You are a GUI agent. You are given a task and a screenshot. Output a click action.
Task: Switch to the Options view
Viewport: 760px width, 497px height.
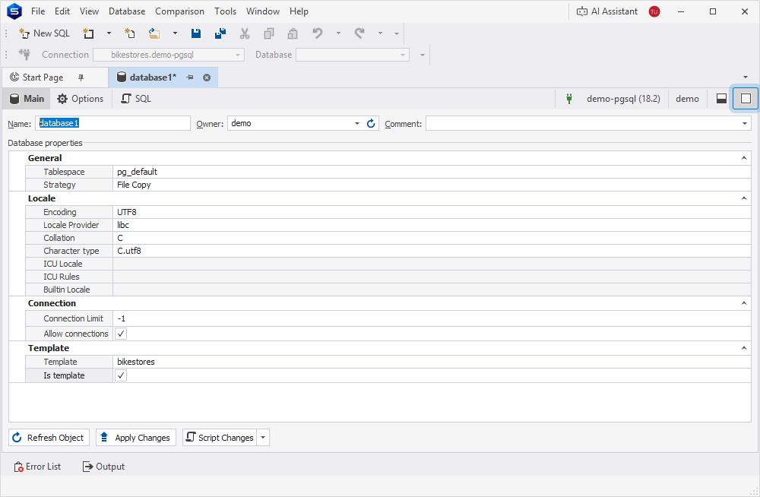pos(81,99)
